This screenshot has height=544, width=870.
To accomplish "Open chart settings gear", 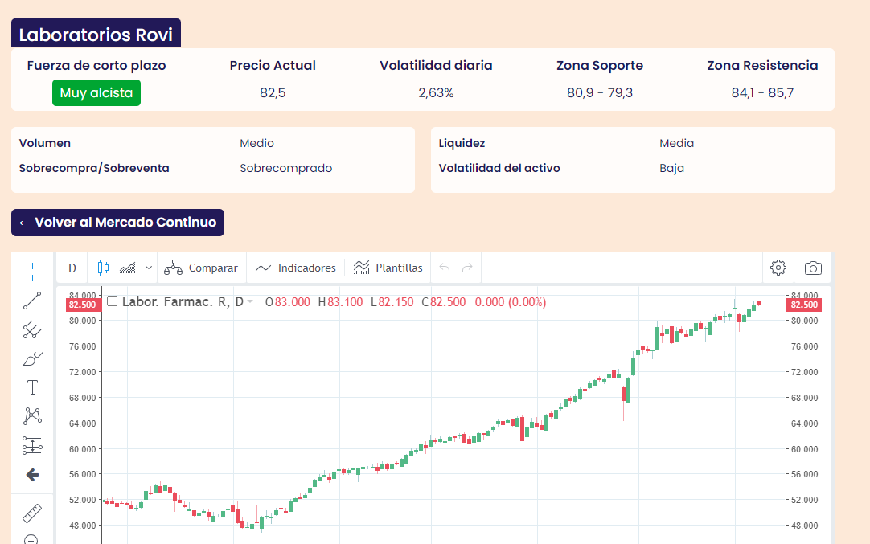I will pos(778,268).
